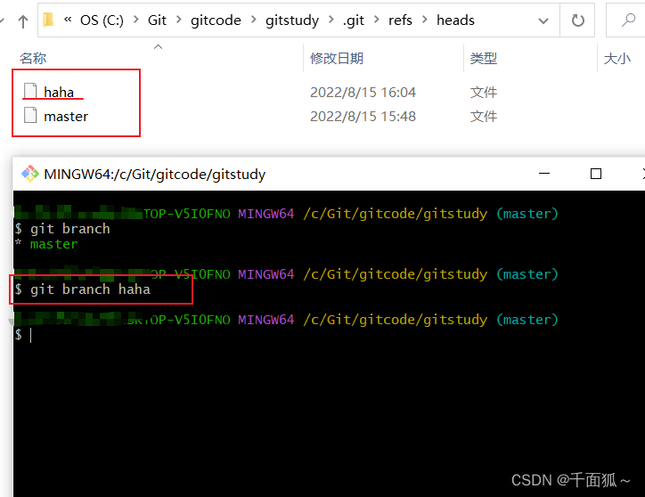
Task: Expand chevron after .git breadcrumb
Action: (376, 20)
